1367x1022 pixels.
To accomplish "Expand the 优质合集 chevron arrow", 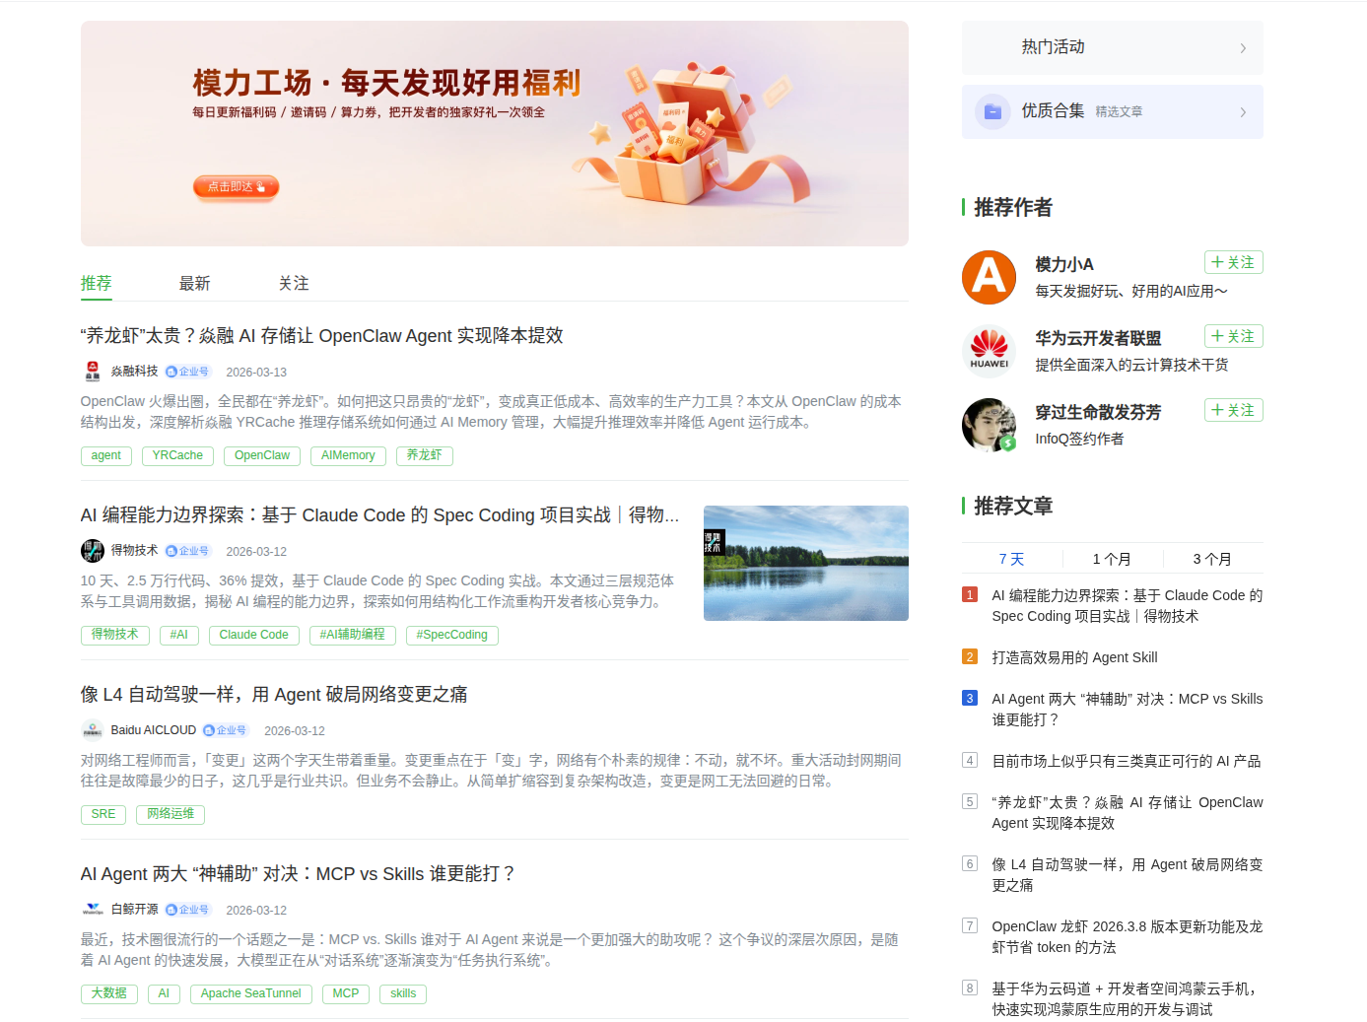I will (1243, 112).
